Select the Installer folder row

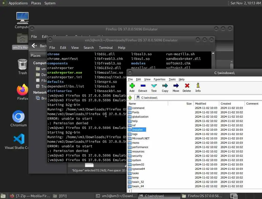pos(137,130)
